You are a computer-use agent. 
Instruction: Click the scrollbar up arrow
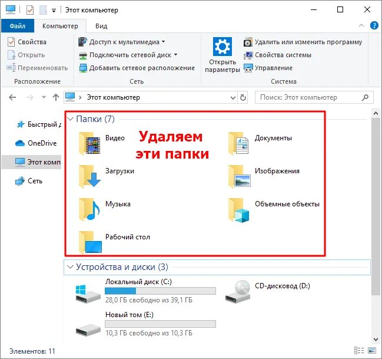[x=376, y=113]
